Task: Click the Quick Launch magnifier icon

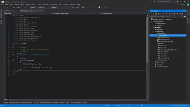Action: [178, 1]
